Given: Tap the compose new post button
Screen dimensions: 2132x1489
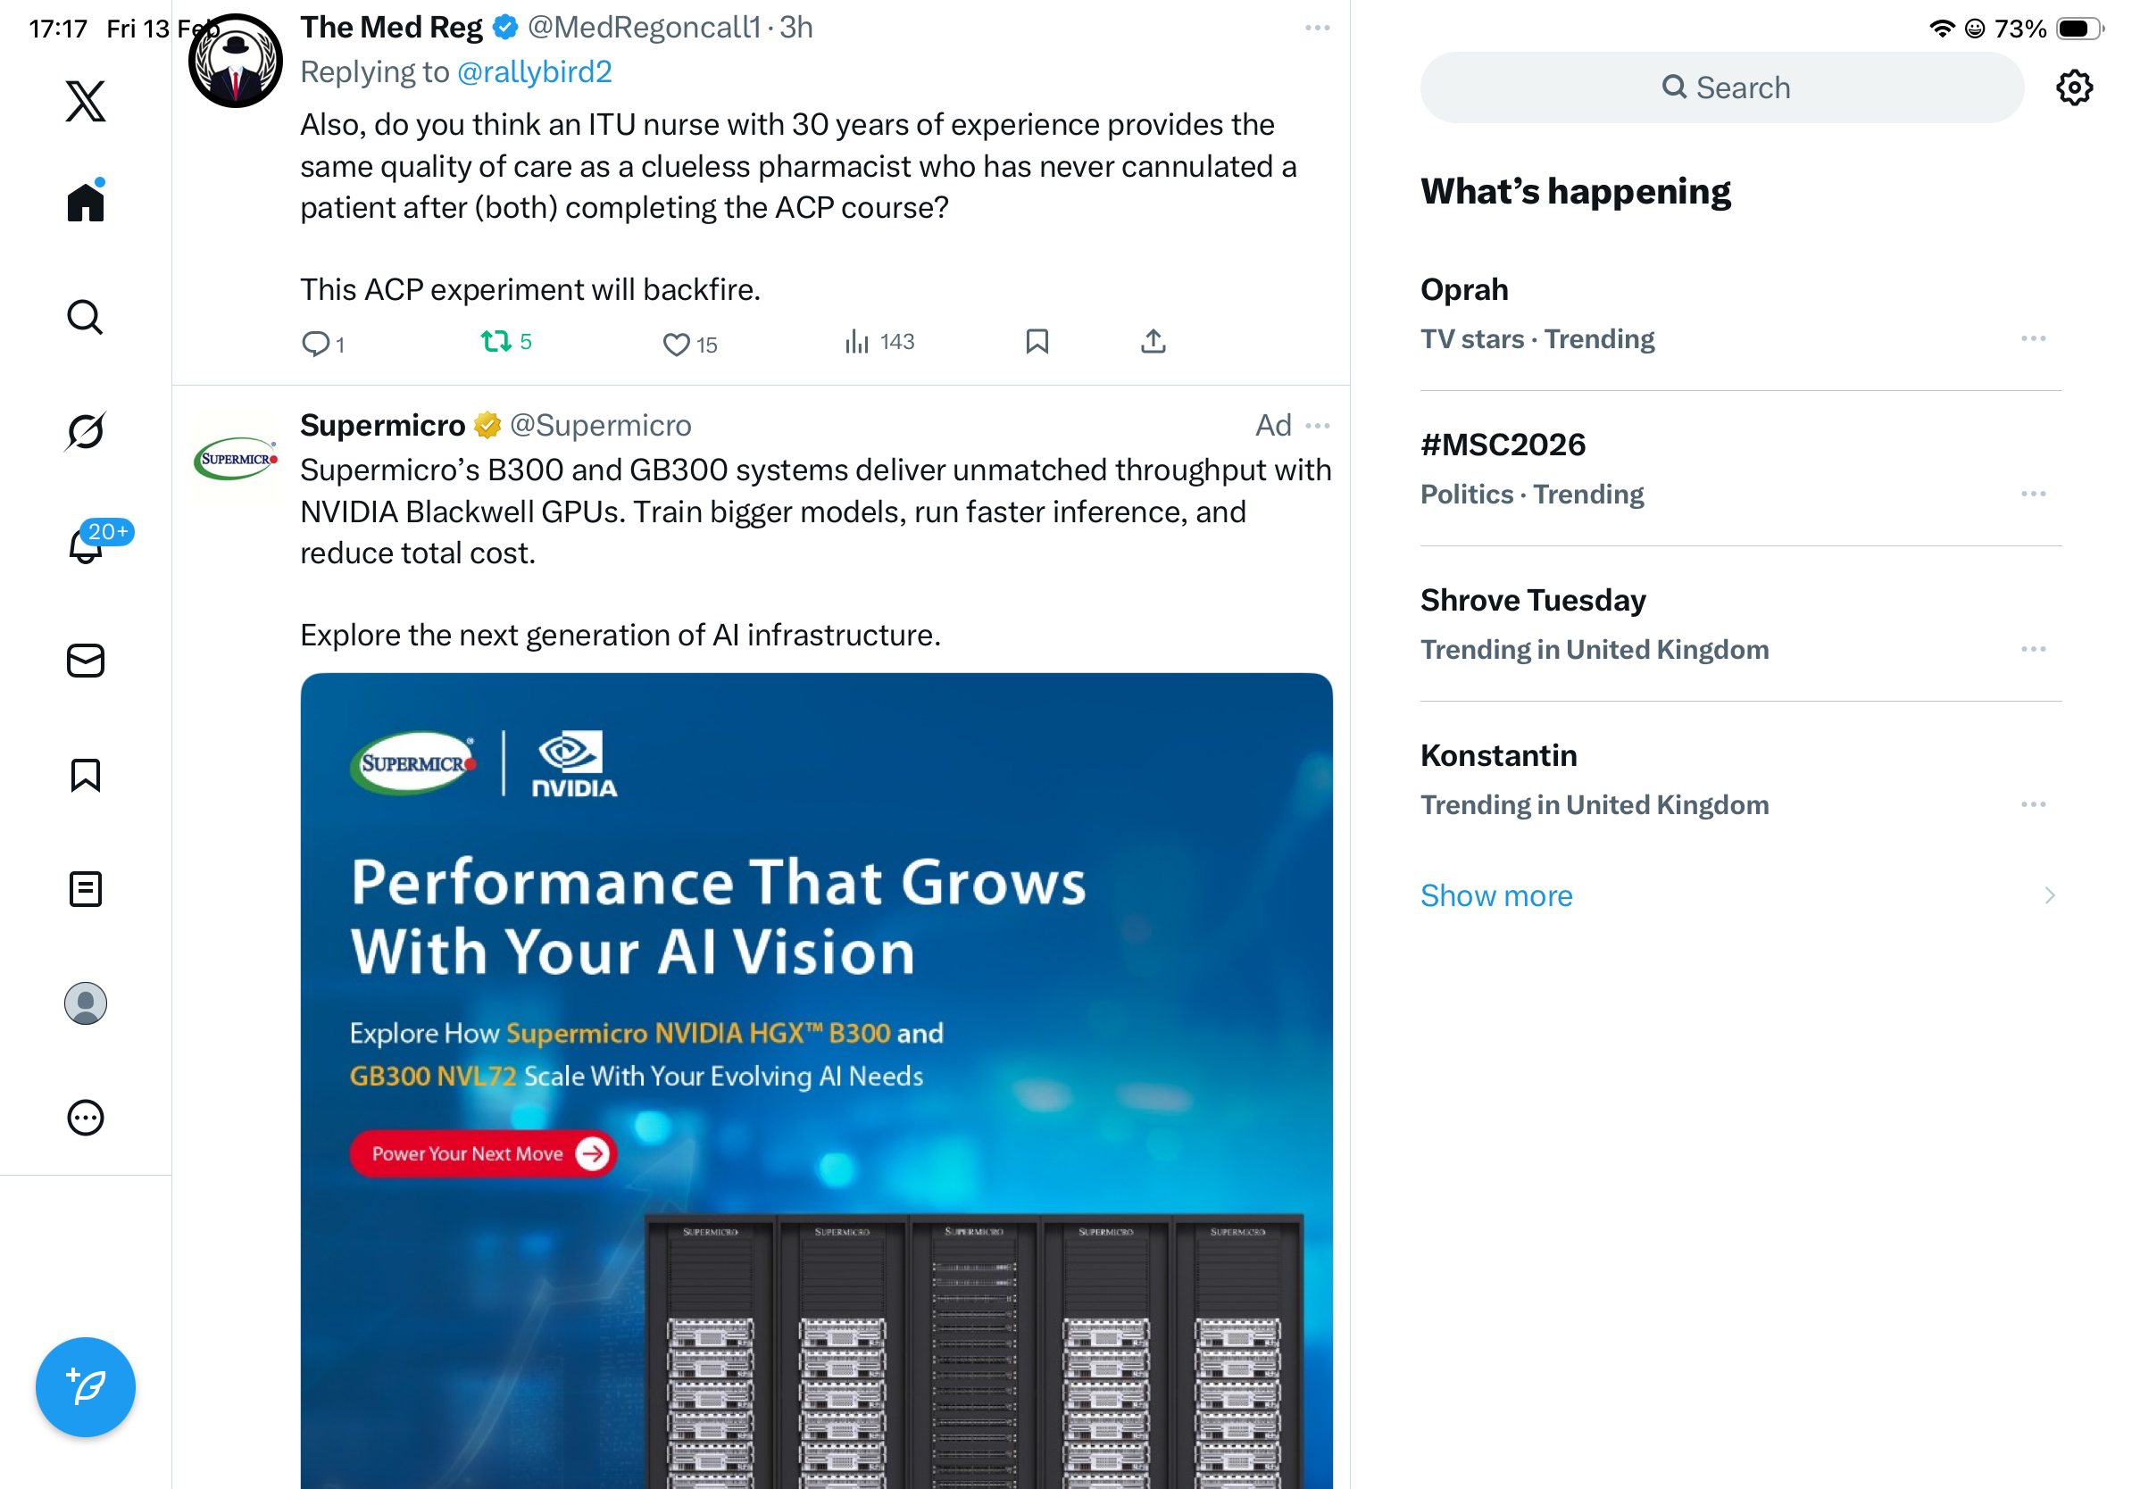Looking at the screenshot, I should pos(86,1387).
